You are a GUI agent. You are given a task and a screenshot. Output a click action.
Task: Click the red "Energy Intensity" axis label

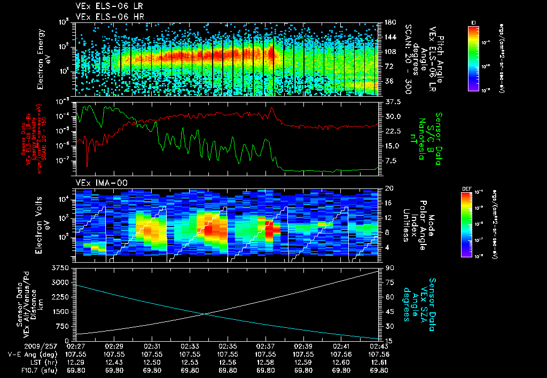click(x=34, y=139)
